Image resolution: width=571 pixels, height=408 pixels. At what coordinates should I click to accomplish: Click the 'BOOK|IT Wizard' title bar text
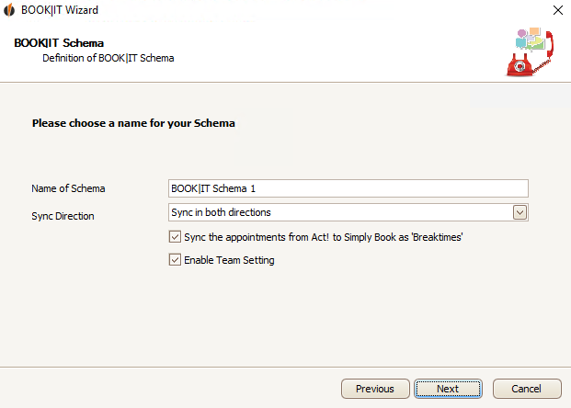click(60, 10)
